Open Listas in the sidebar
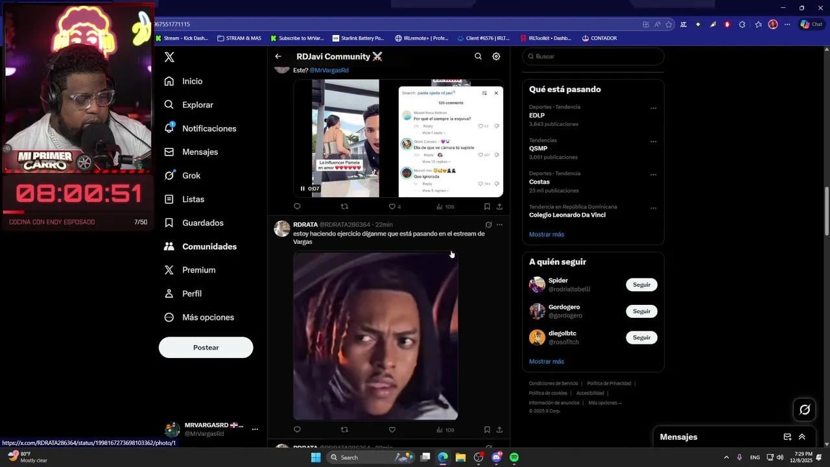 point(185,199)
